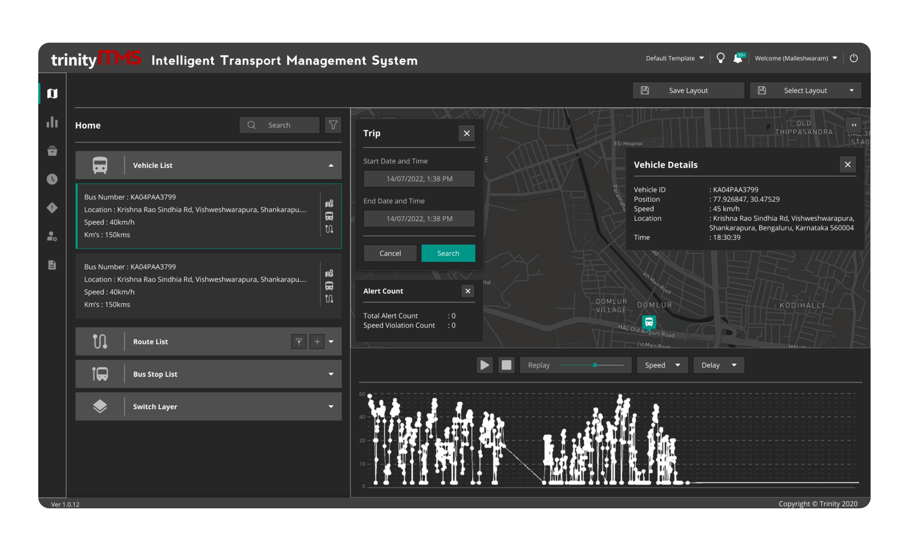Viewport: 909px width, 551px height.
Task: Collapse the Vehicle List section
Action: pyautogui.click(x=331, y=165)
